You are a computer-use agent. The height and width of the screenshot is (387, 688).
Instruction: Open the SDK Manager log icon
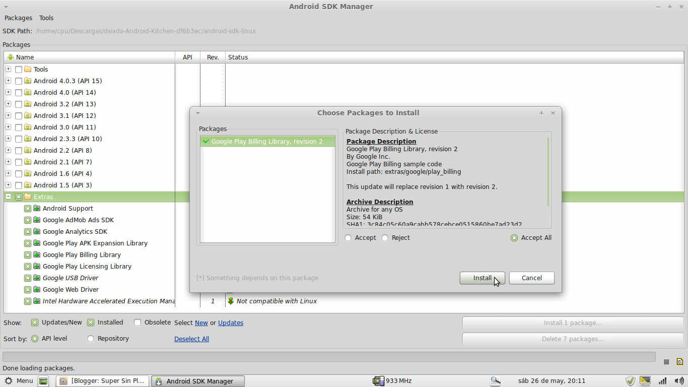(x=680, y=362)
